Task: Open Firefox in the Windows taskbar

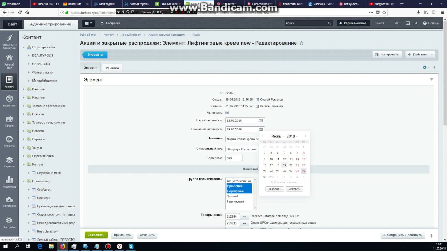Action: 63,246
